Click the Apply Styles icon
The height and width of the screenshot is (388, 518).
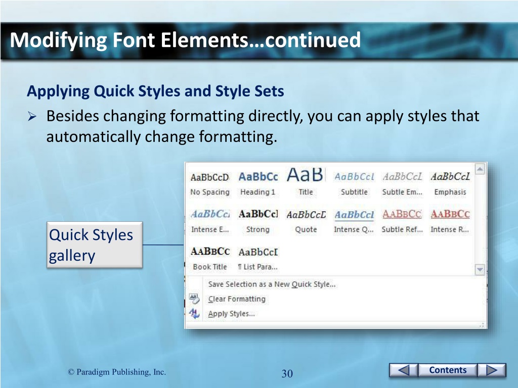coord(194,313)
